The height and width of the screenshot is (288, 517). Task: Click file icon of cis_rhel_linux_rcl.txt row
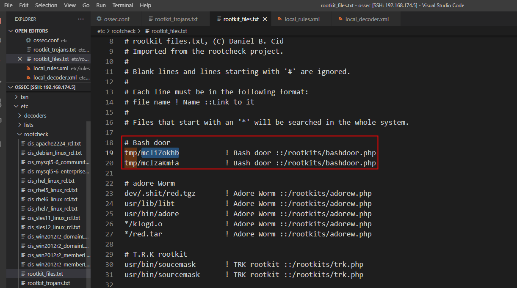(24, 181)
